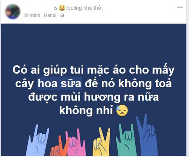Click the "không nhỉ" words in post
Viewport: 189px width, 157px height.
[x=86, y=111]
